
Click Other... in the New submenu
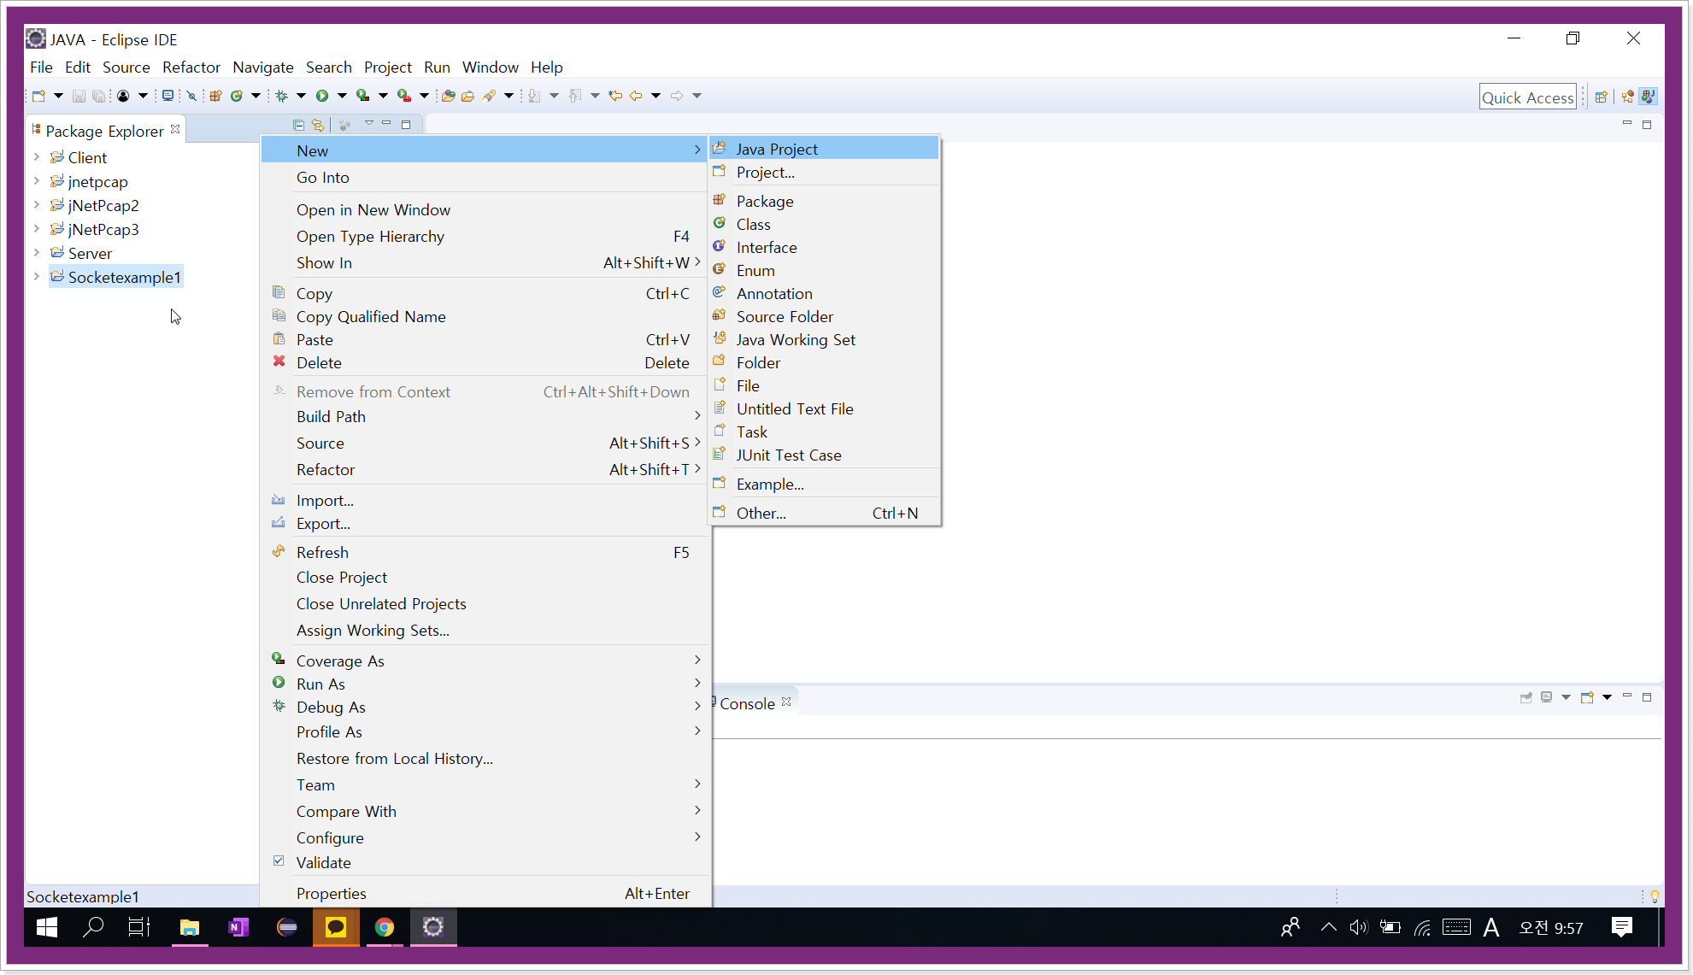tap(825, 513)
